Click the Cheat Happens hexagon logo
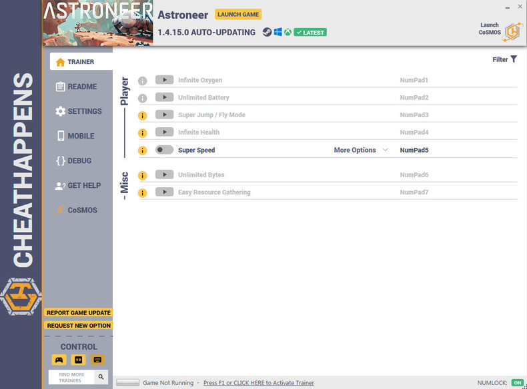527x389 pixels. (x=21, y=296)
